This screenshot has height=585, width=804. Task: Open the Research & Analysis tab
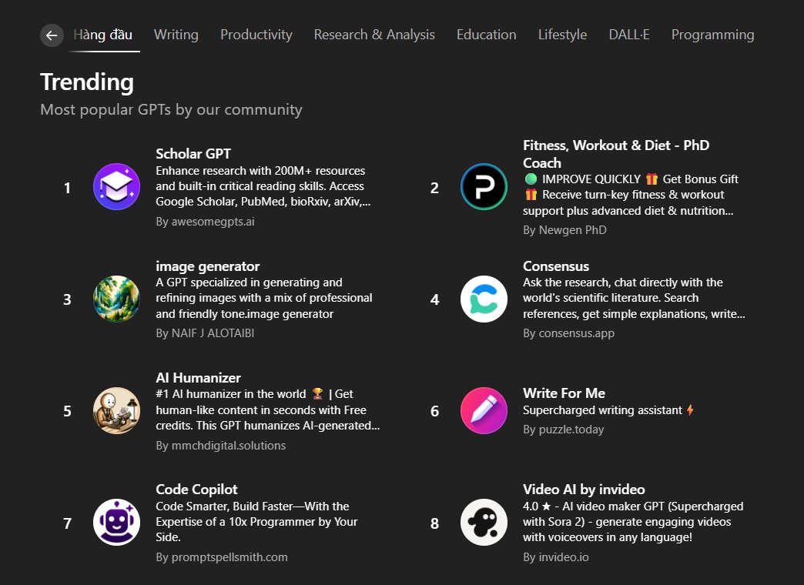[374, 35]
